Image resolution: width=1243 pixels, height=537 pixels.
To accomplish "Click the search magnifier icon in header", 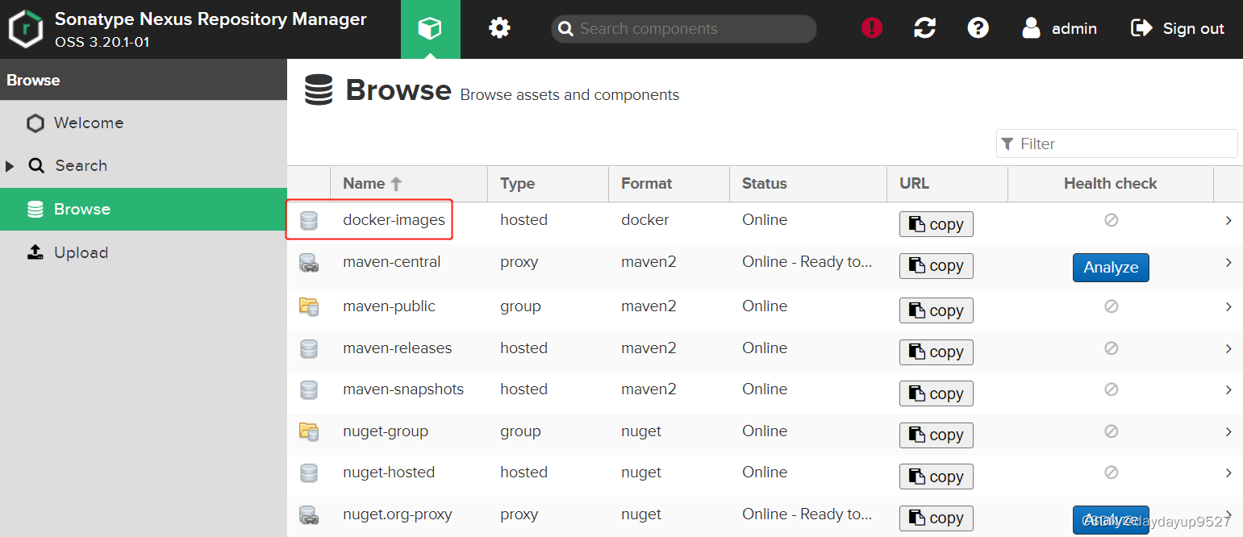I will (x=566, y=29).
